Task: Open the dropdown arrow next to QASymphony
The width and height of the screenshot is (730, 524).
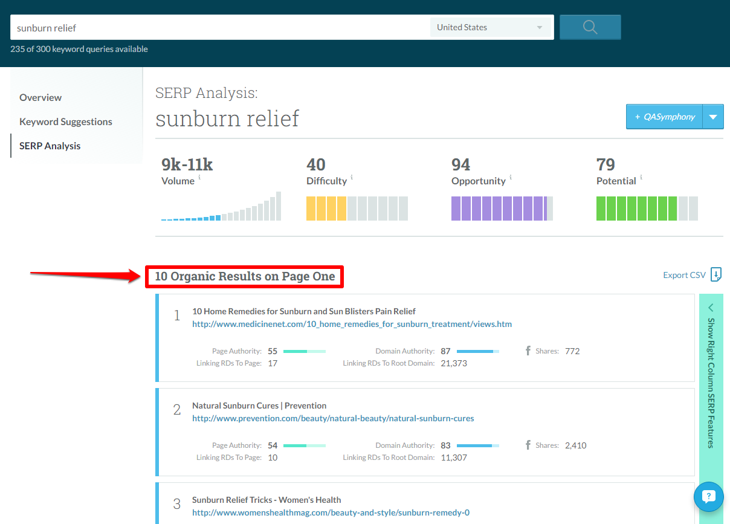Action: coord(713,116)
